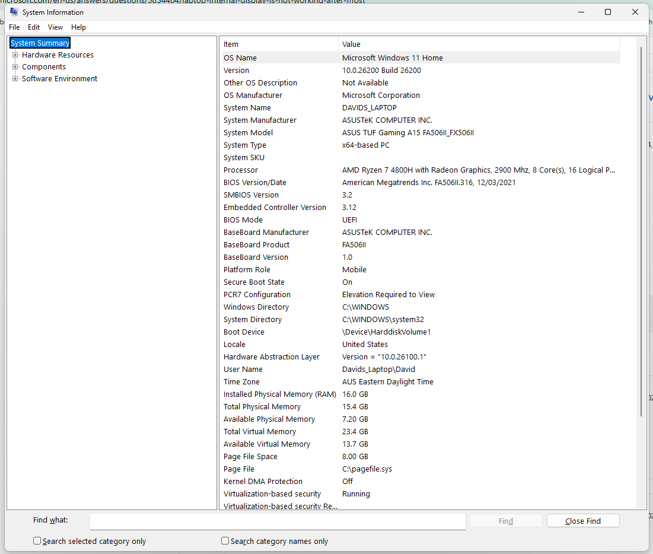This screenshot has width=653, height=554.
Task: Select the System SKU row
Action: point(420,157)
